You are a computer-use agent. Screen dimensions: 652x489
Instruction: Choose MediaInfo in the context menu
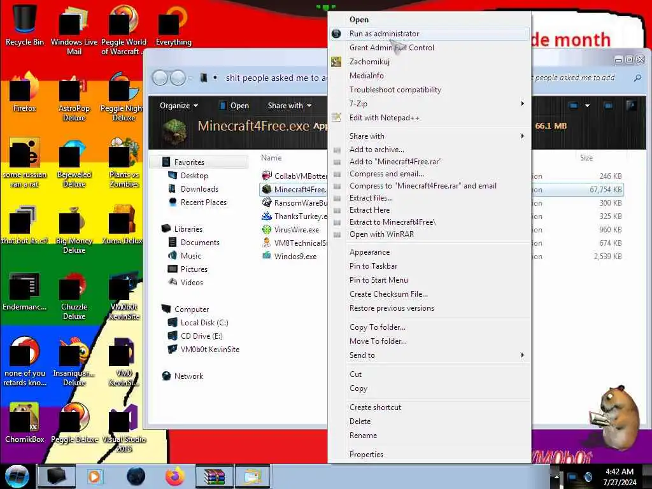pyautogui.click(x=430, y=76)
